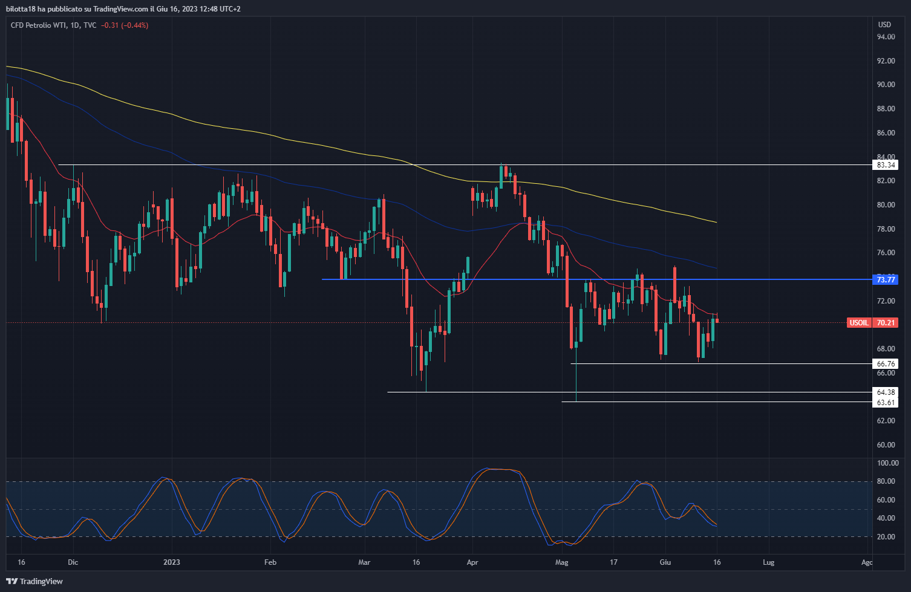The width and height of the screenshot is (911, 592).
Task: Click the Apr date label on time axis
Action: coord(472,562)
